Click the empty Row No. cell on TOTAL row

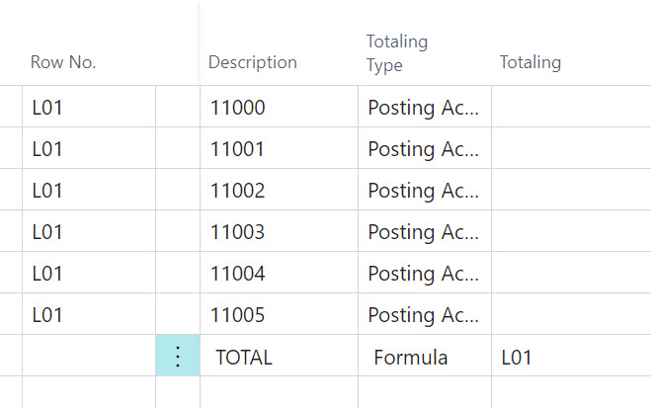tap(89, 357)
